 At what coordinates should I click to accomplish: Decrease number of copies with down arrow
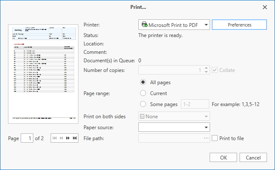206,72
